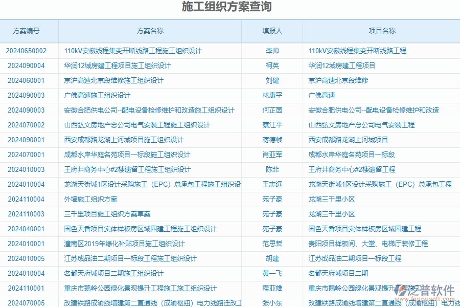Click filler name 黄一飞
460x307 pixels.
pos(272,273)
